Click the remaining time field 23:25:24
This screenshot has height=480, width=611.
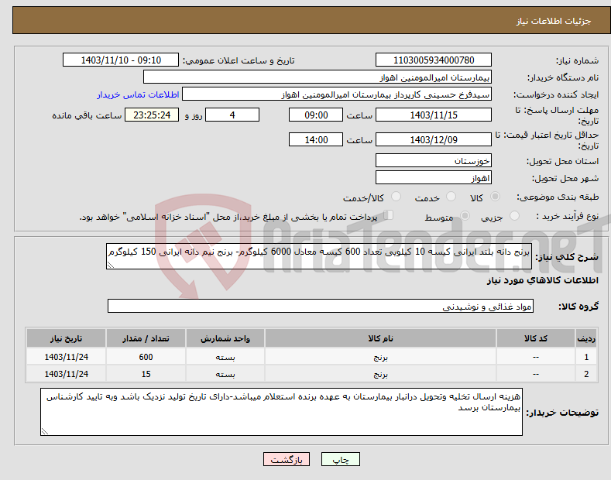tap(152, 115)
